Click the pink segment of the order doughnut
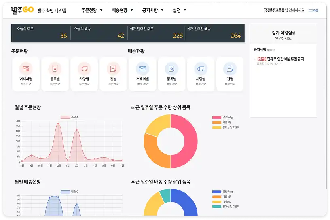This screenshot has height=220, width=330. click(191, 141)
